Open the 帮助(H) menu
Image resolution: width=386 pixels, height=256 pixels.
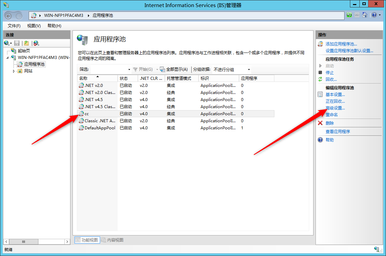click(x=54, y=26)
